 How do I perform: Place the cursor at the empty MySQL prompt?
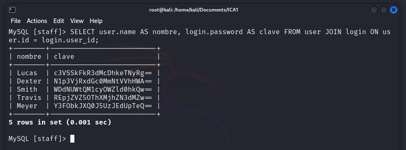pos(72,139)
